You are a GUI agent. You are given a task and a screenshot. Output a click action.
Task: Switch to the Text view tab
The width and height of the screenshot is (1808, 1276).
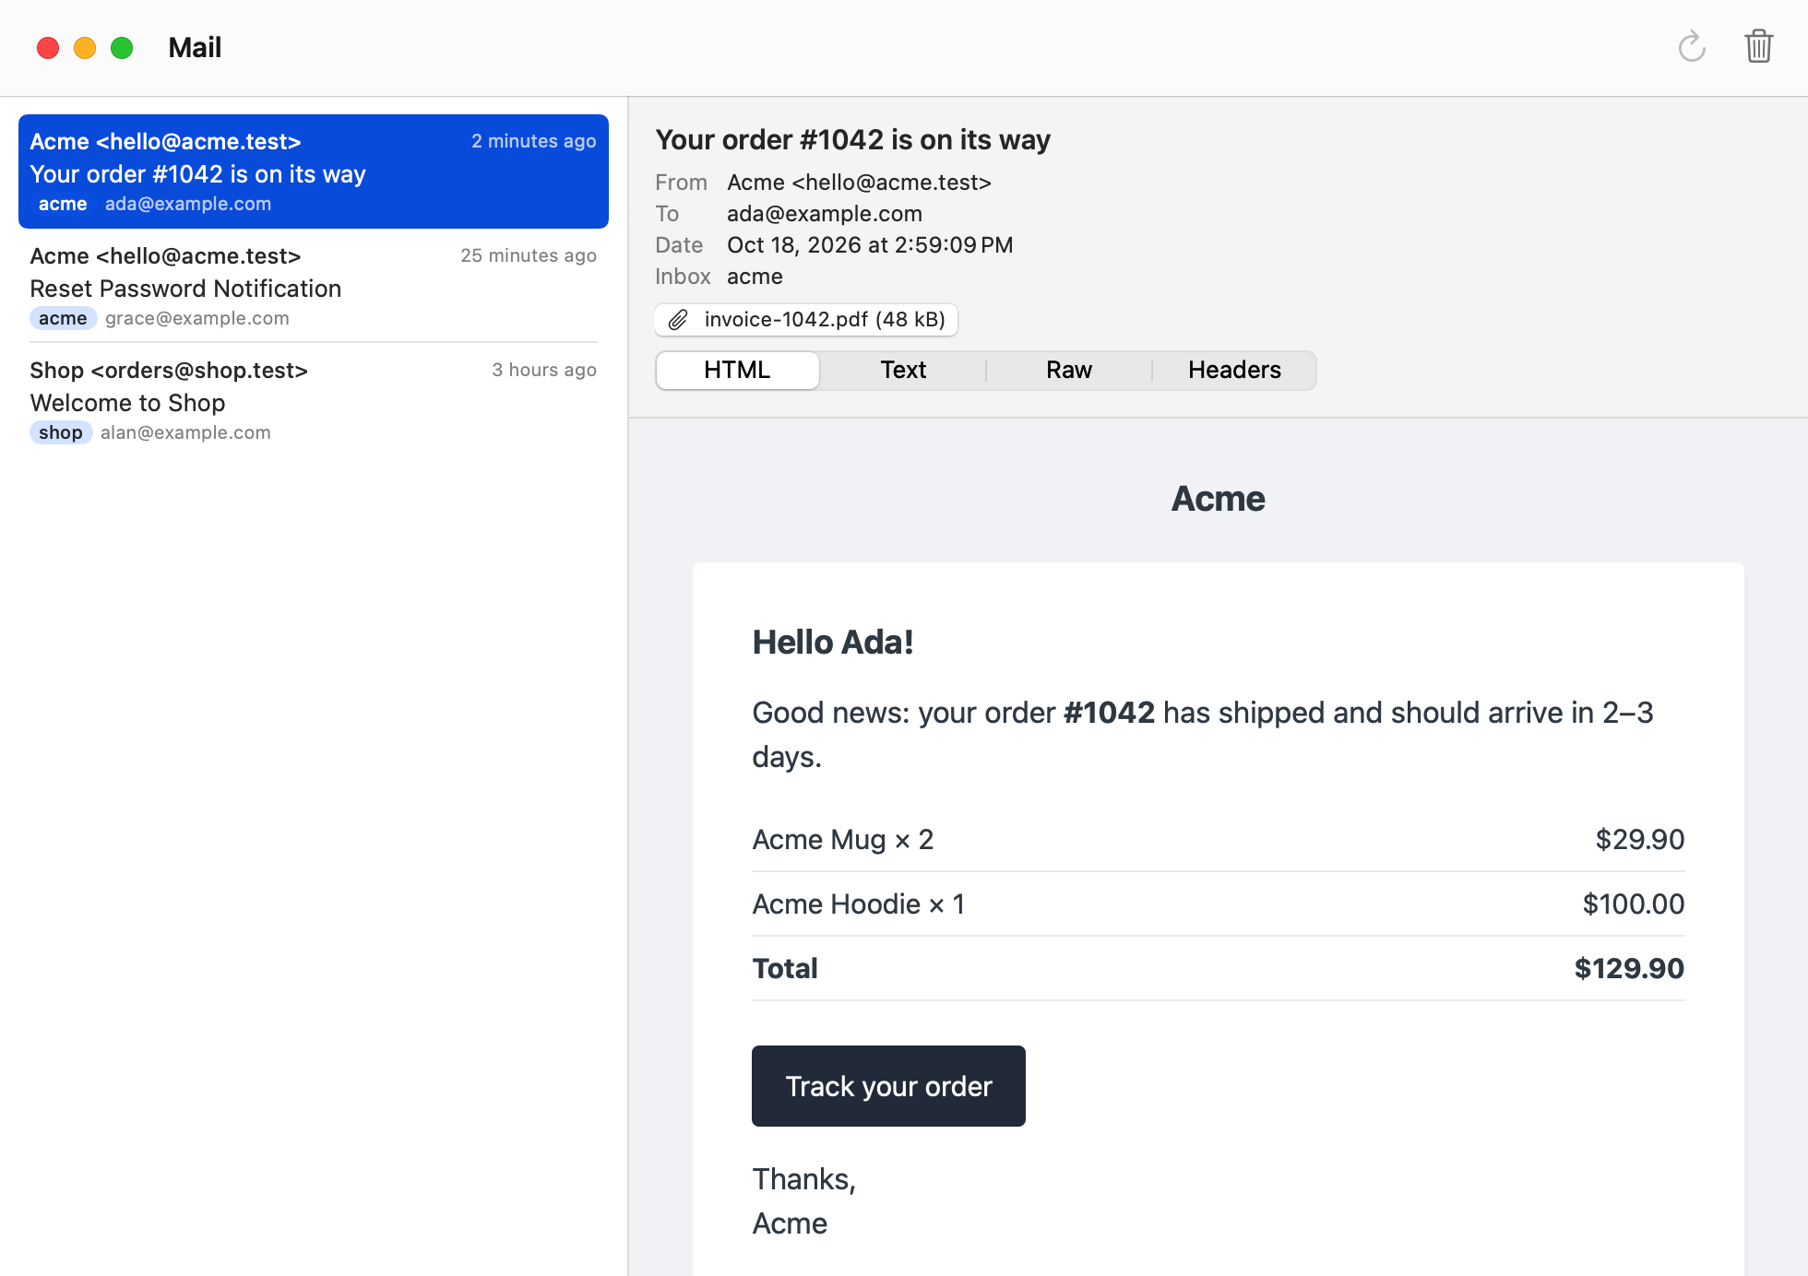coord(903,370)
